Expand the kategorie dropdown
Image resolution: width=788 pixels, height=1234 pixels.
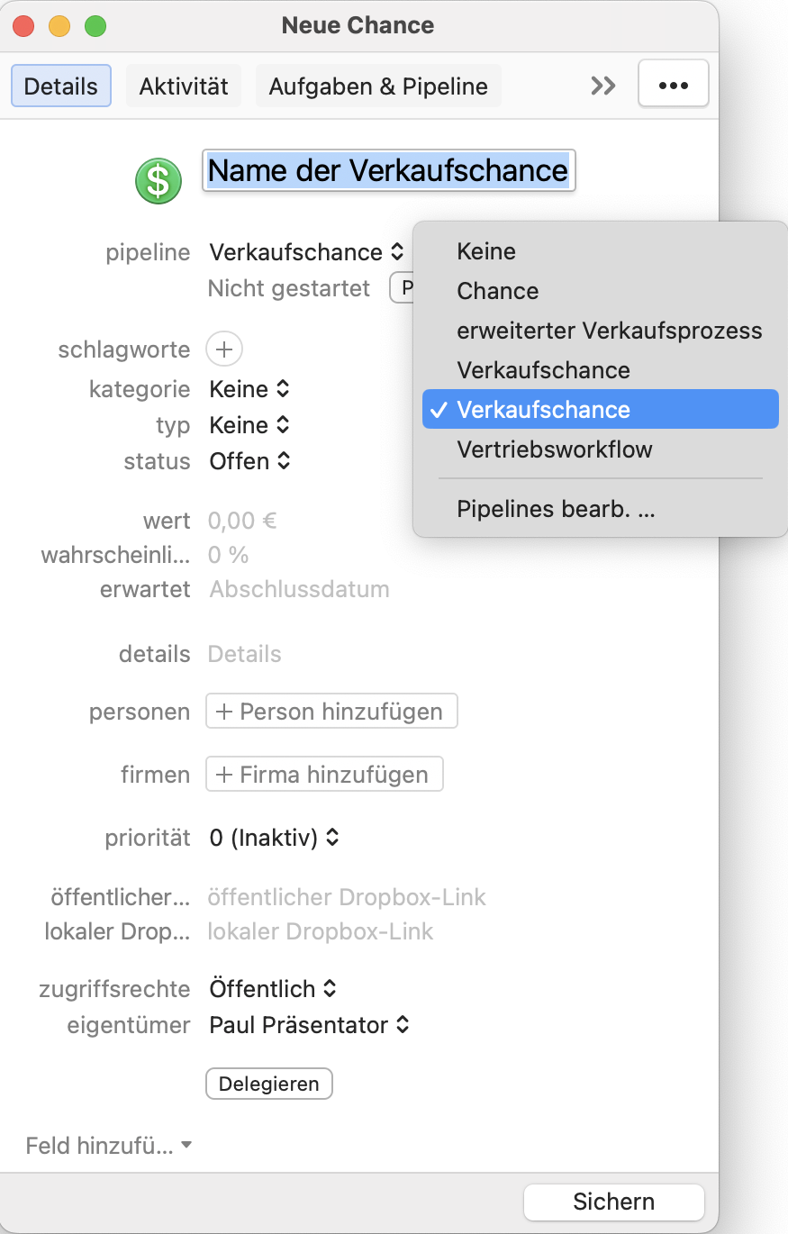pos(249,389)
